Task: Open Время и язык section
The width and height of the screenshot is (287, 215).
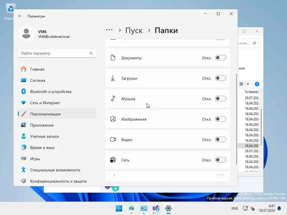Action: pyautogui.click(x=57, y=148)
